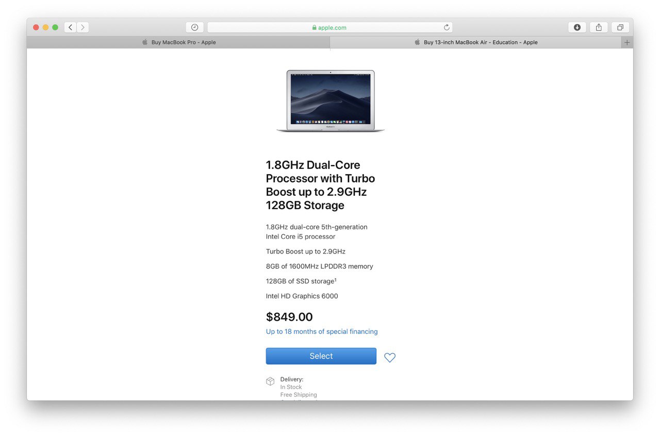The width and height of the screenshot is (660, 436).
Task: Click the In Stock status text
Action: pos(291,387)
